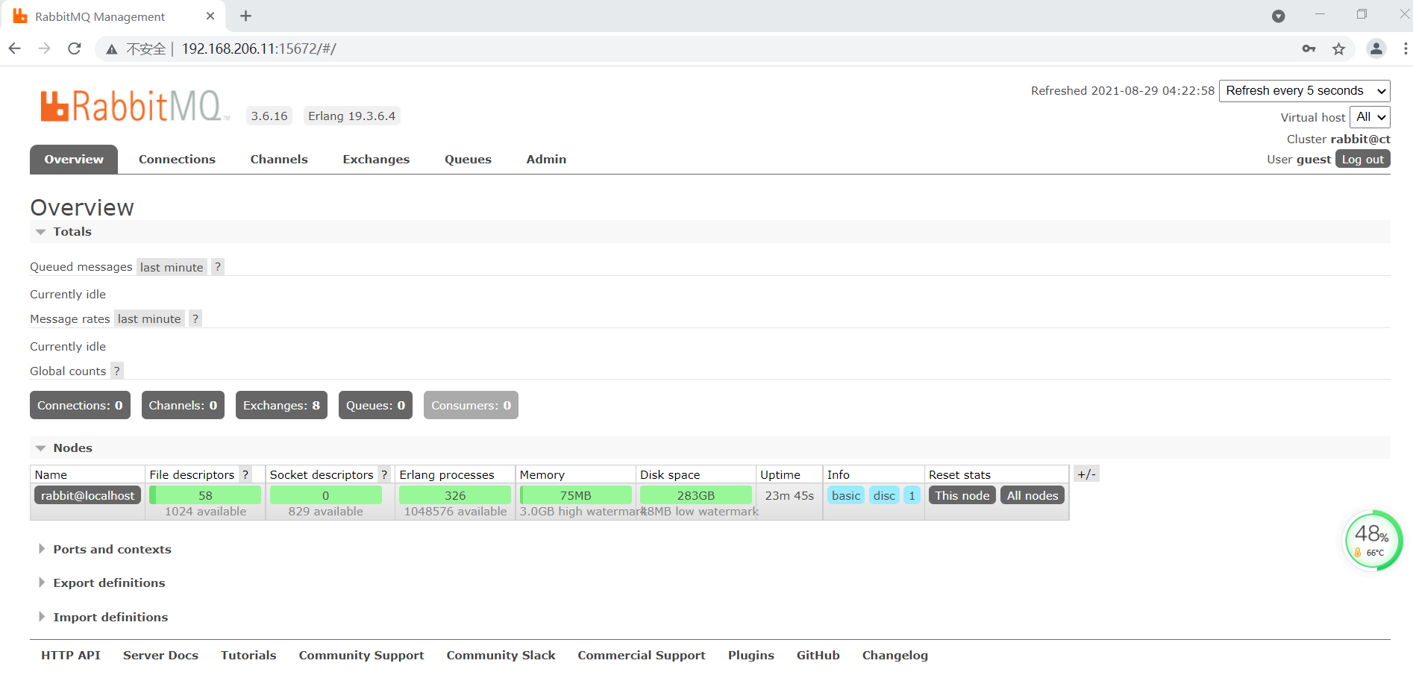This screenshot has width=1413, height=675.
Task: Bookmark this page with the star icon
Action: (1338, 48)
